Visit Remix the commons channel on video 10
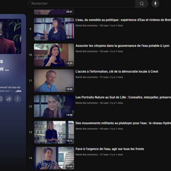 coord(87,51)
